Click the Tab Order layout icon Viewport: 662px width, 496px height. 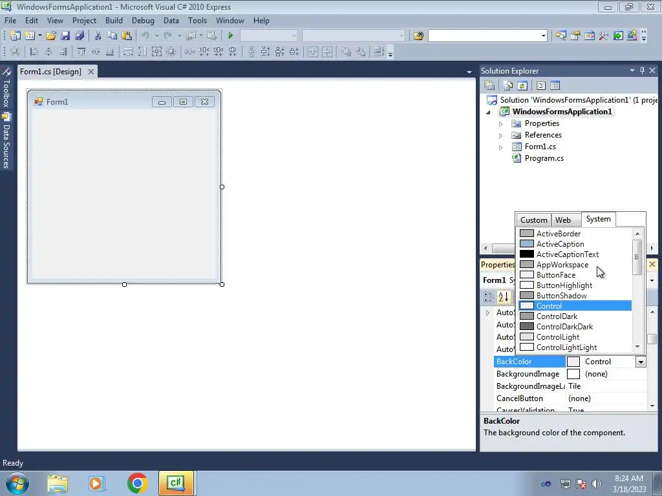pyautogui.click(x=379, y=52)
